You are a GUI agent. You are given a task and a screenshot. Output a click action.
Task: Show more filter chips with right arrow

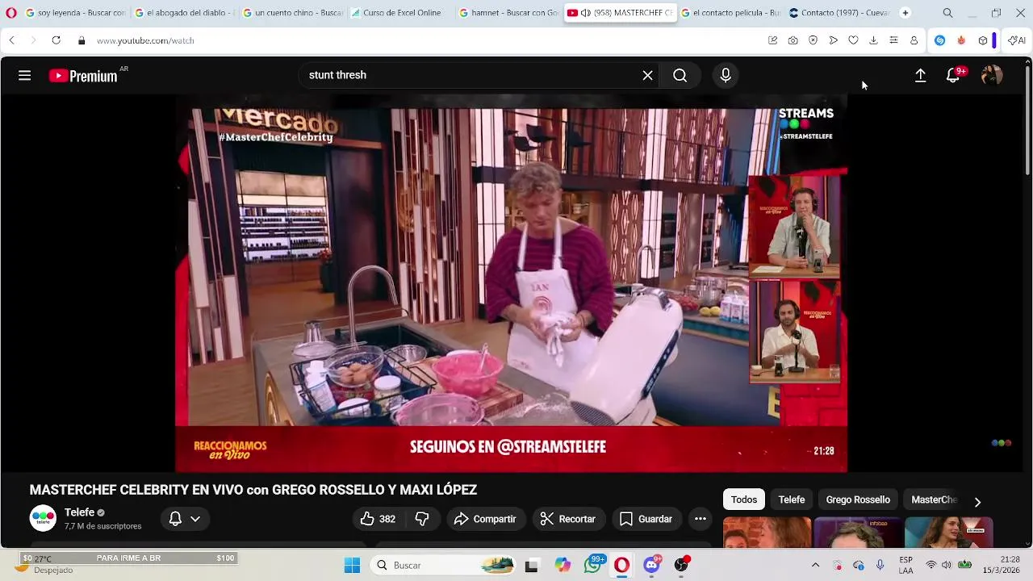click(x=977, y=502)
